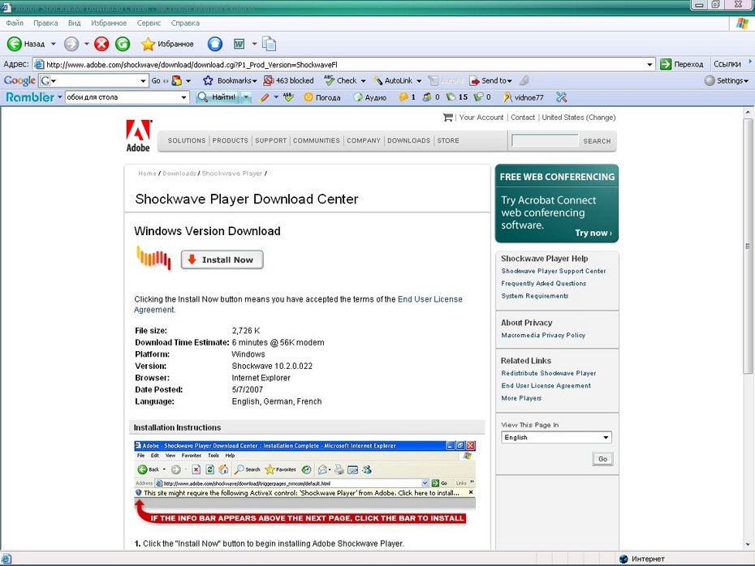Click the Rambler highlighter pencil icon
This screenshot has width=755, height=566.
coord(264,97)
